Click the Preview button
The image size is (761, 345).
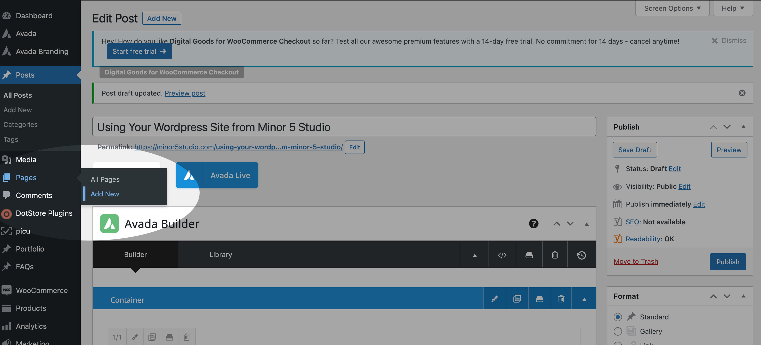click(729, 149)
